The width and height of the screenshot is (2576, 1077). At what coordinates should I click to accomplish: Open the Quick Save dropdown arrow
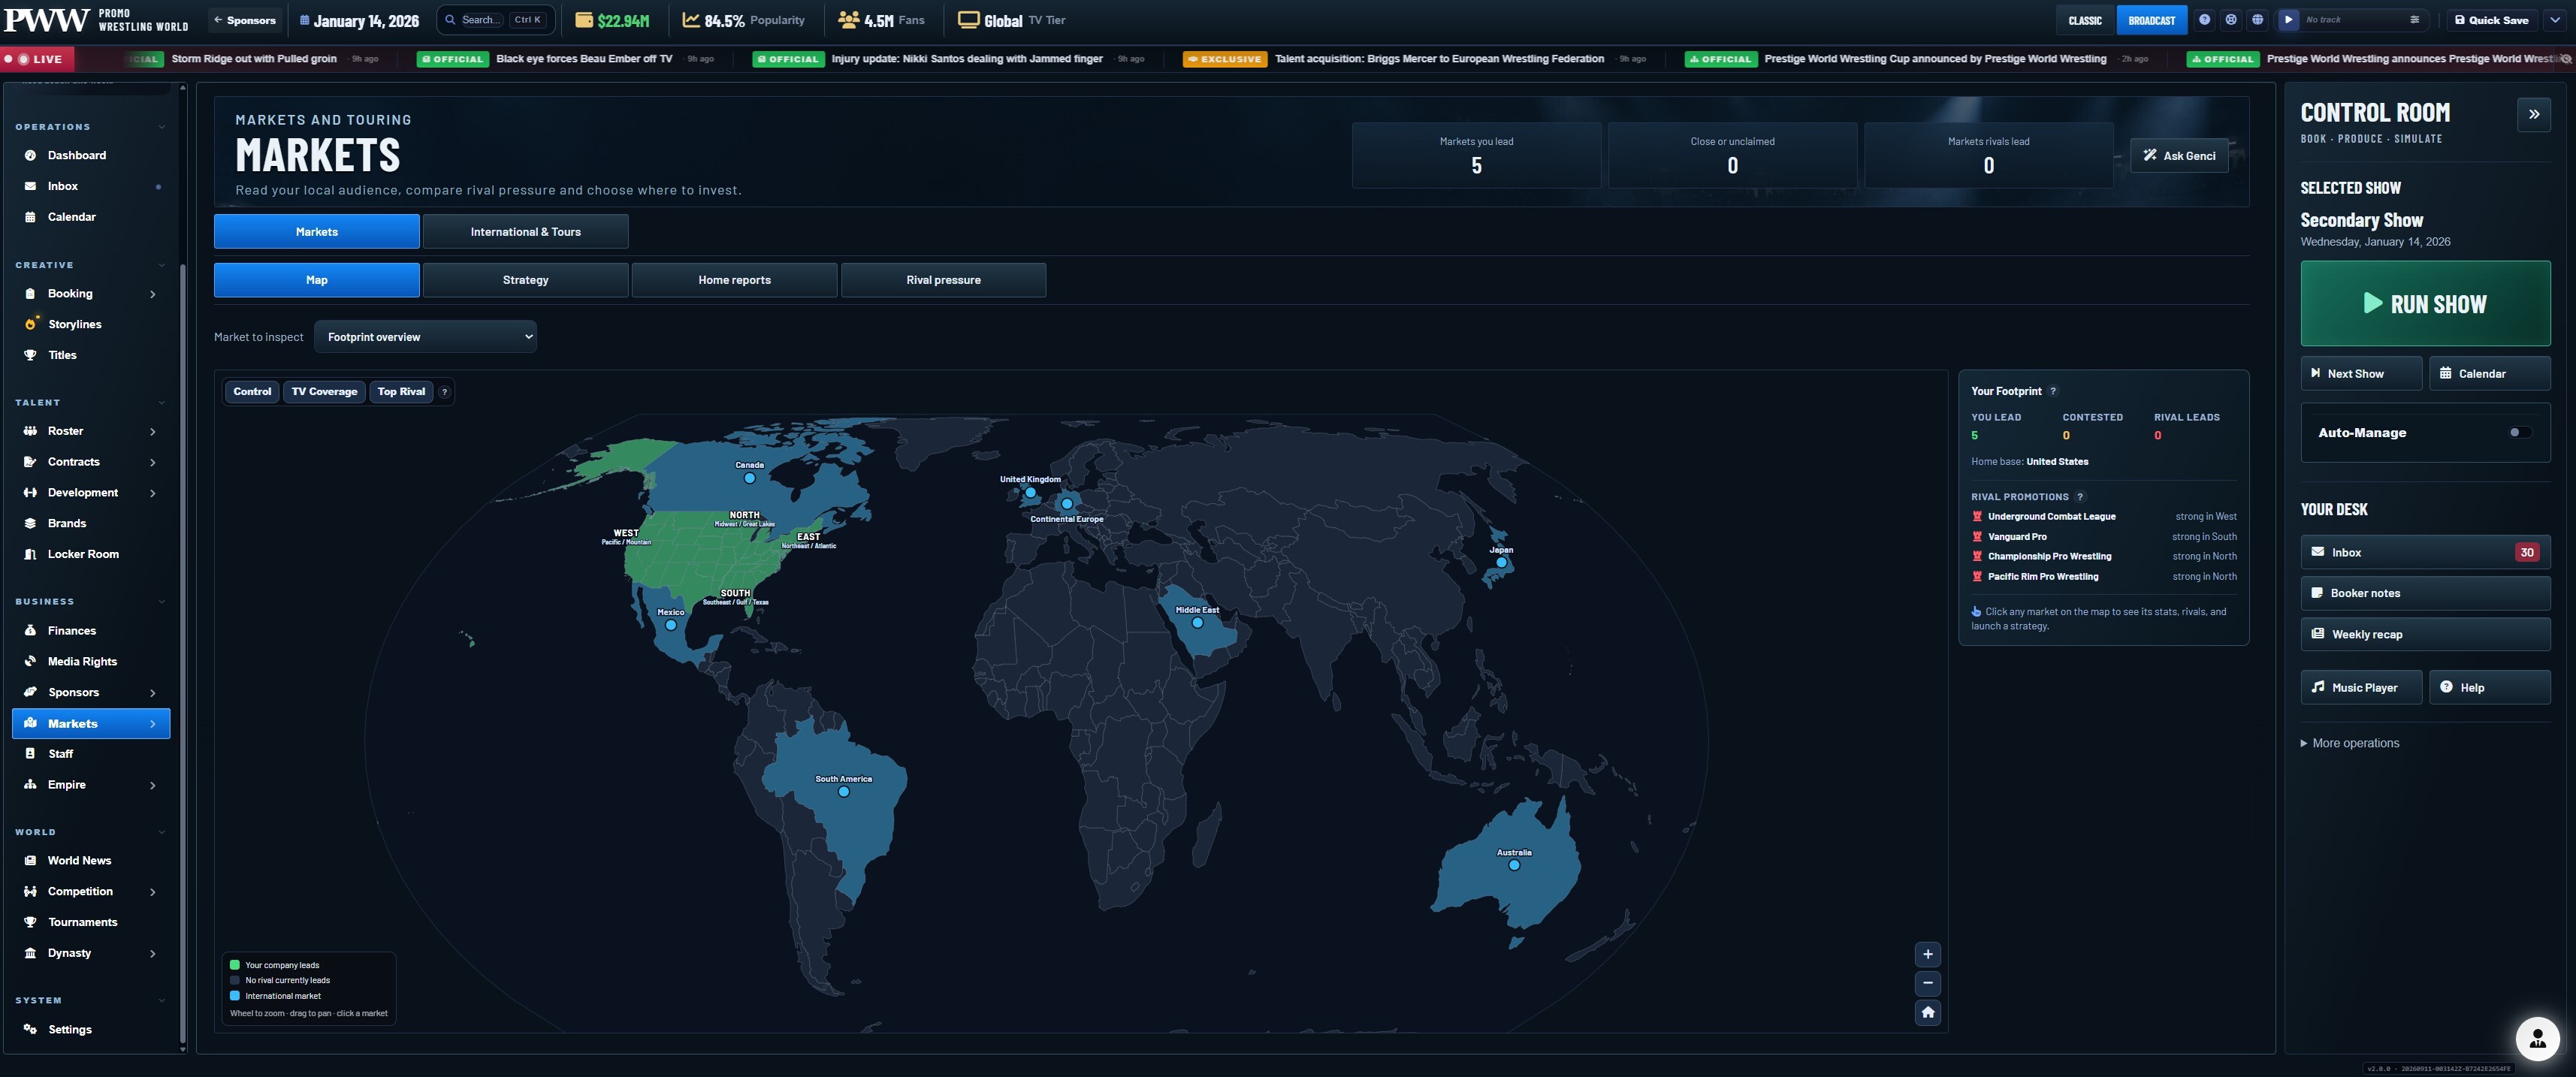[2554, 20]
